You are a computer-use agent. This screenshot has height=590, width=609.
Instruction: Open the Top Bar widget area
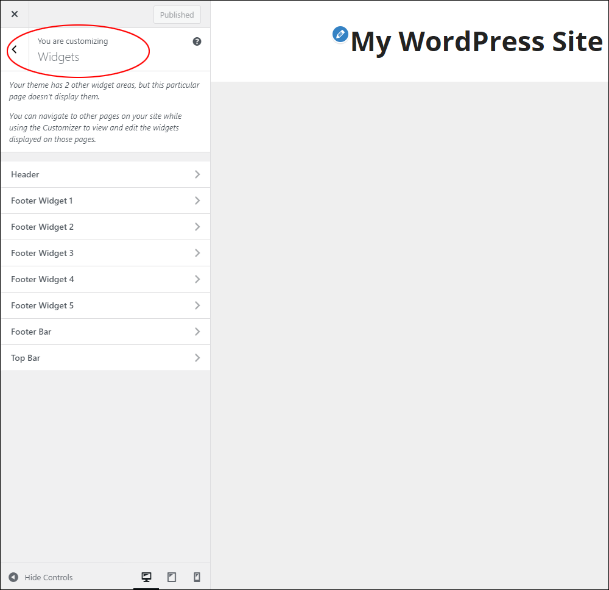pos(105,358)
